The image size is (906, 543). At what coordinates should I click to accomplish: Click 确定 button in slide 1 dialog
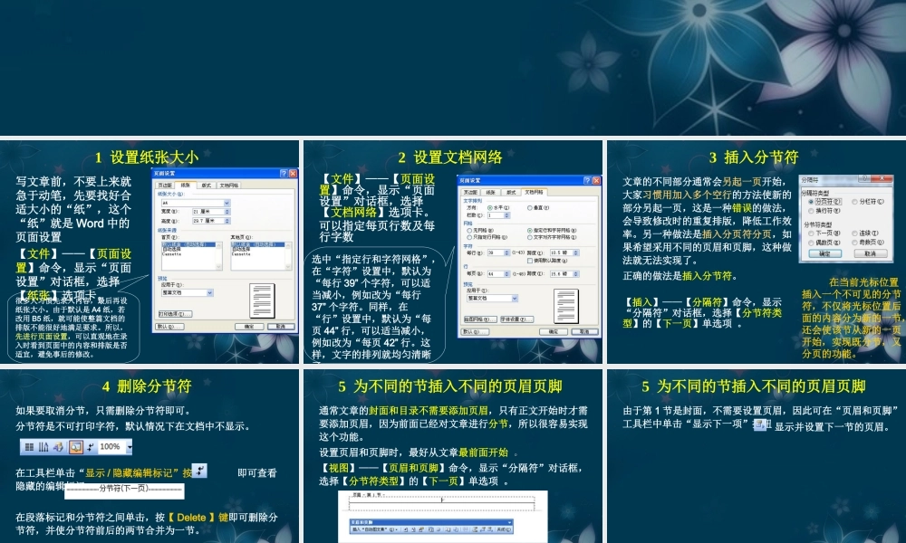click(249, 327)
